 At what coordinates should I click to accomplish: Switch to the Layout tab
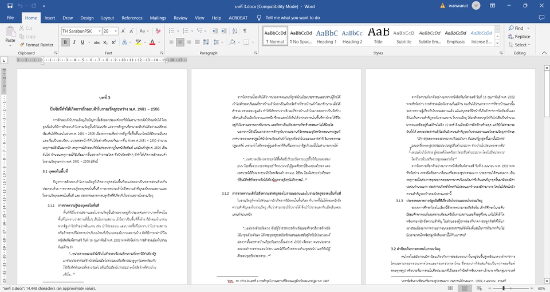coord(107,18)
